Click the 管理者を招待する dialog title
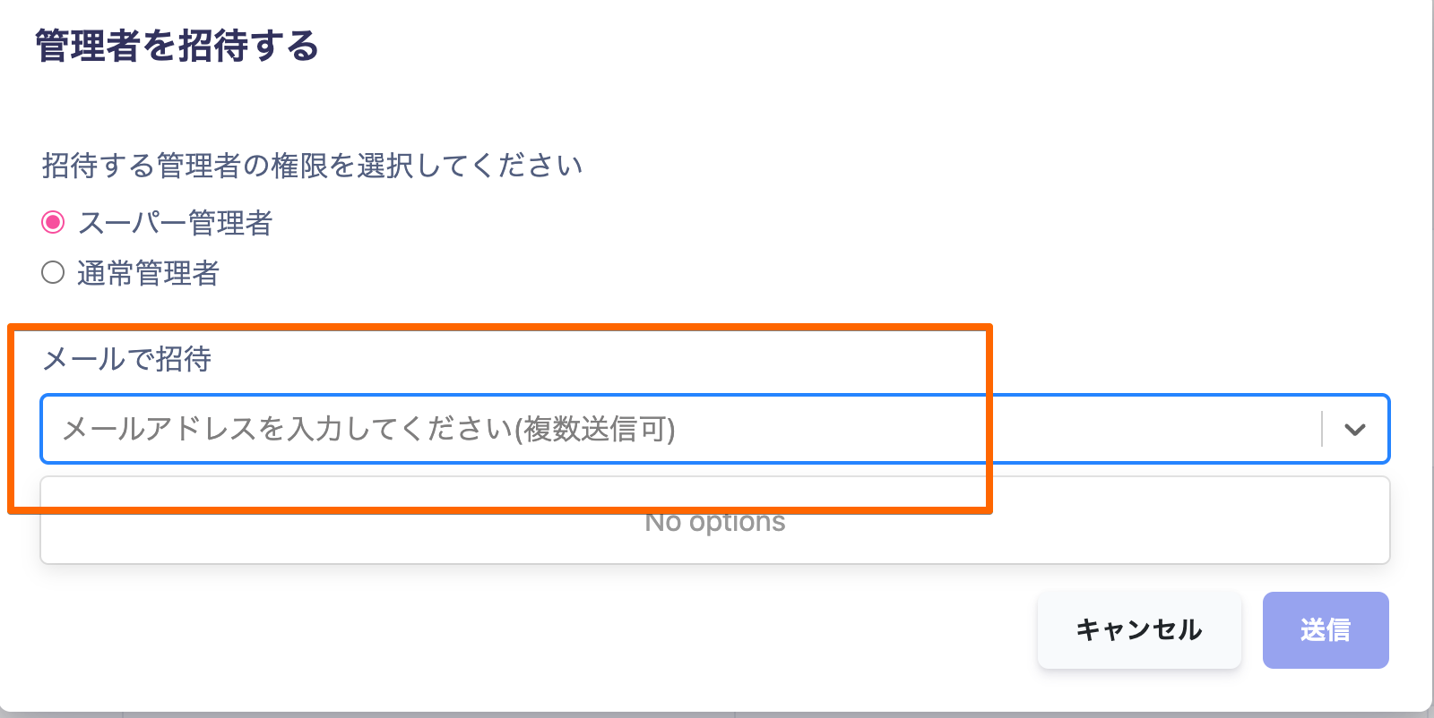 (x=177, y=46)
